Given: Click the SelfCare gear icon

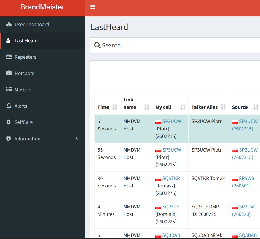Looking at the screenshot, I should (x=9, y=122).
